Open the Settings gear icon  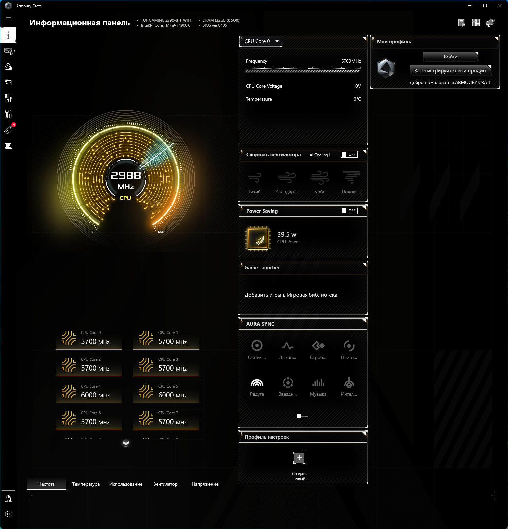8,514
